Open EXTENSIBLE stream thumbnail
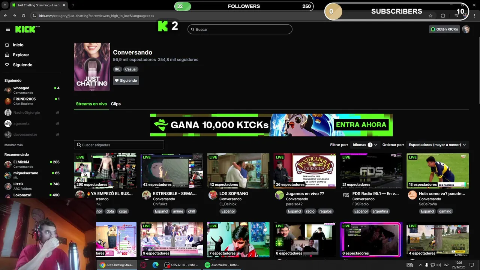The height and width of the screenshot is (270, 480). click(x=172, y=171)
